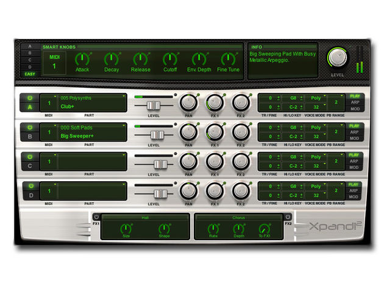Click the PAN knob for part B
Screen dimensions: 384x287
(x=188, y=132)
